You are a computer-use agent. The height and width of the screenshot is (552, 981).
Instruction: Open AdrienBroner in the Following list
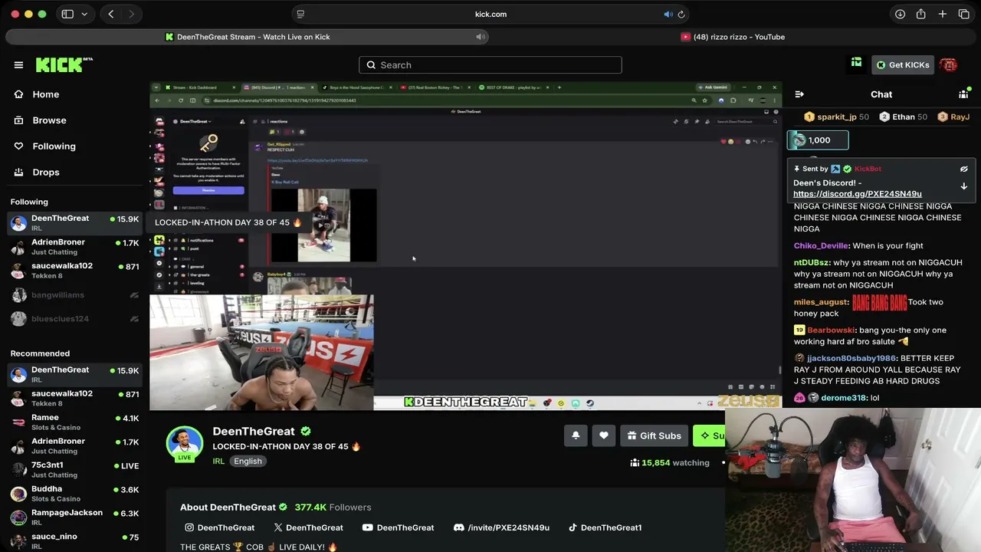(x=74, y=247)
